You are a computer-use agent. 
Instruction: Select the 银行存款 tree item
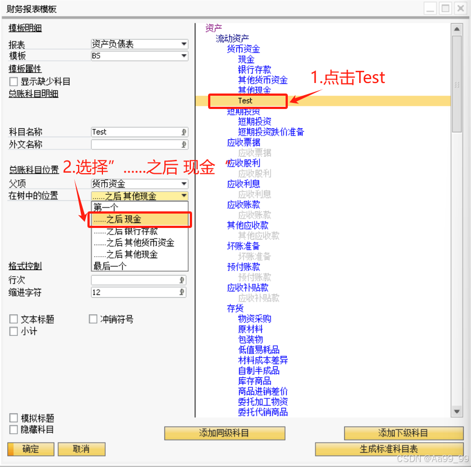pyautogui.click(x=255, y=69)
